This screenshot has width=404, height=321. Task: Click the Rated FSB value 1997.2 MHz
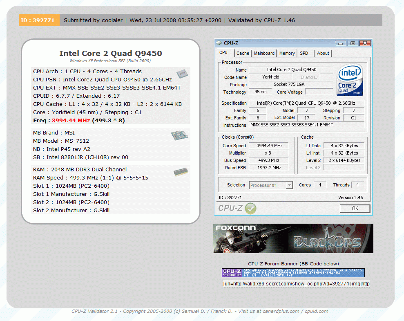click(268, 168)
